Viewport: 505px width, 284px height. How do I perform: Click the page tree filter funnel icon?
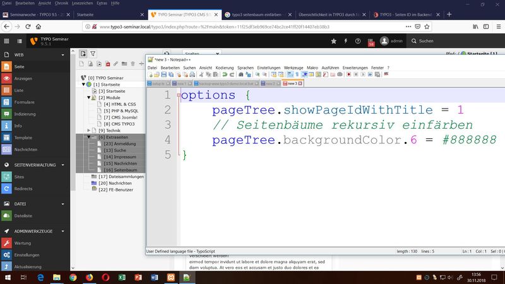(92, 54)
